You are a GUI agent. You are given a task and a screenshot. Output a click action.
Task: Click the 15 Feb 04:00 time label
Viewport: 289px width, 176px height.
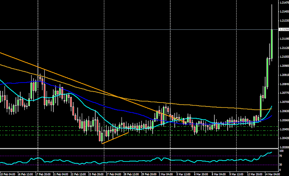7,174
